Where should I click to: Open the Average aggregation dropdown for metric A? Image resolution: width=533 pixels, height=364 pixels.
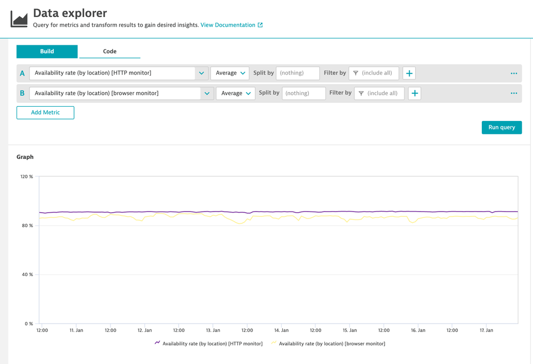pos(230,73)
